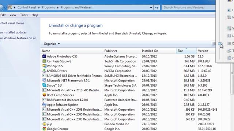Viewport: 234px width, 131px height.
Task: Open the Organize dropdown
Action: [52, 44]
